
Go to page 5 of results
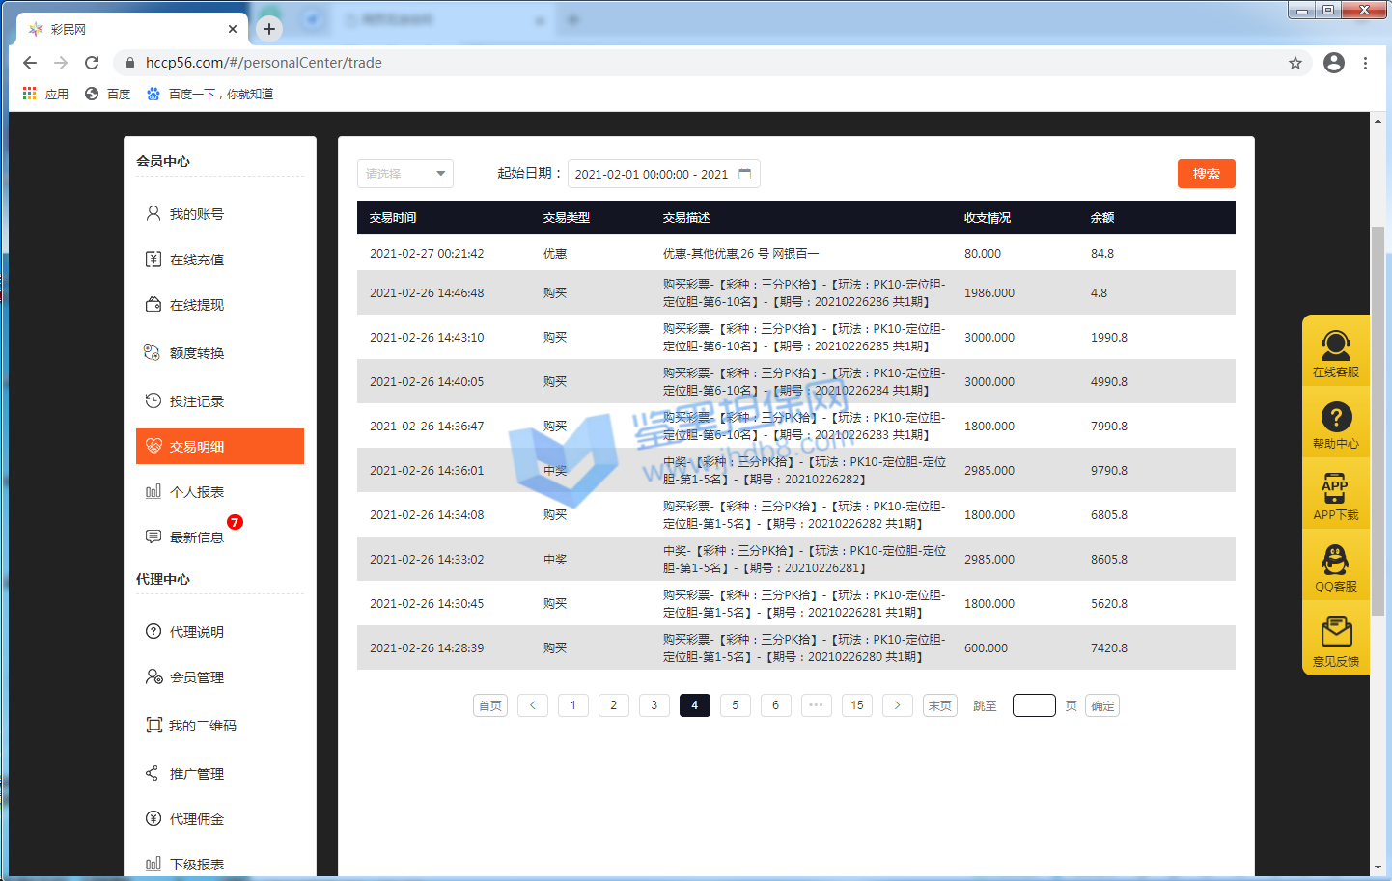pos(735,705)
